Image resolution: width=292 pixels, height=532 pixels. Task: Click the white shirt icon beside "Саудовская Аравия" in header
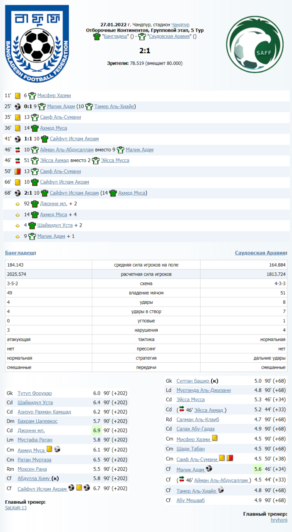tap(142, 37)
